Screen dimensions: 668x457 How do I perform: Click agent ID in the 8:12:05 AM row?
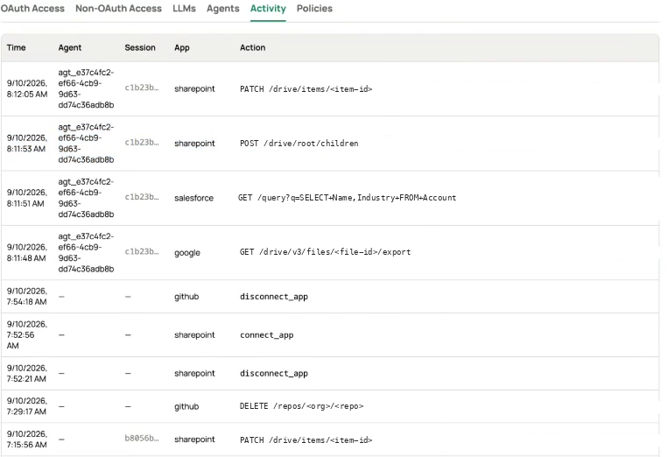pos(86,88)
